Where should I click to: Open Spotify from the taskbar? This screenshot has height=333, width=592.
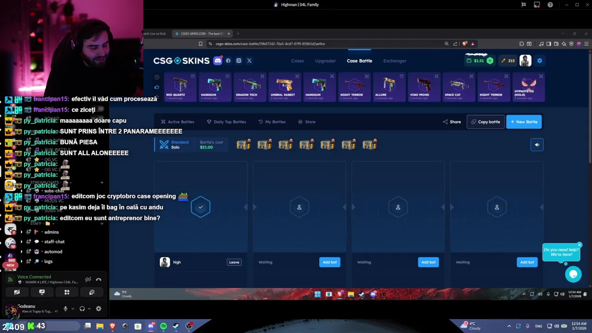coord(163,326)
